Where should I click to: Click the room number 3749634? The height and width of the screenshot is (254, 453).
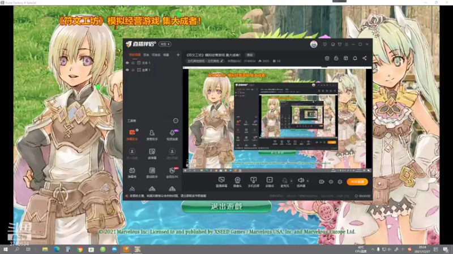[249, 61]
